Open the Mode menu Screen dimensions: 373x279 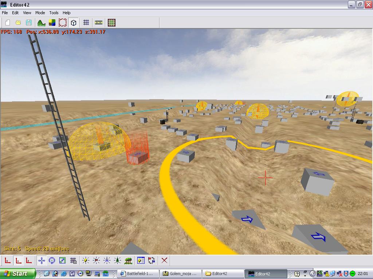[x=40, y=13]
